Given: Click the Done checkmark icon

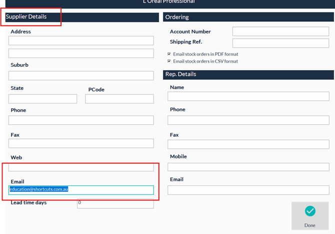Looking at the screenshot, I should [x=309, y=211].
